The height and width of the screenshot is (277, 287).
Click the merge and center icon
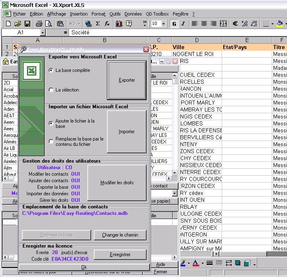coord(223,24)
